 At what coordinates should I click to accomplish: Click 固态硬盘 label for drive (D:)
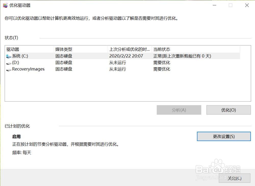63,62
